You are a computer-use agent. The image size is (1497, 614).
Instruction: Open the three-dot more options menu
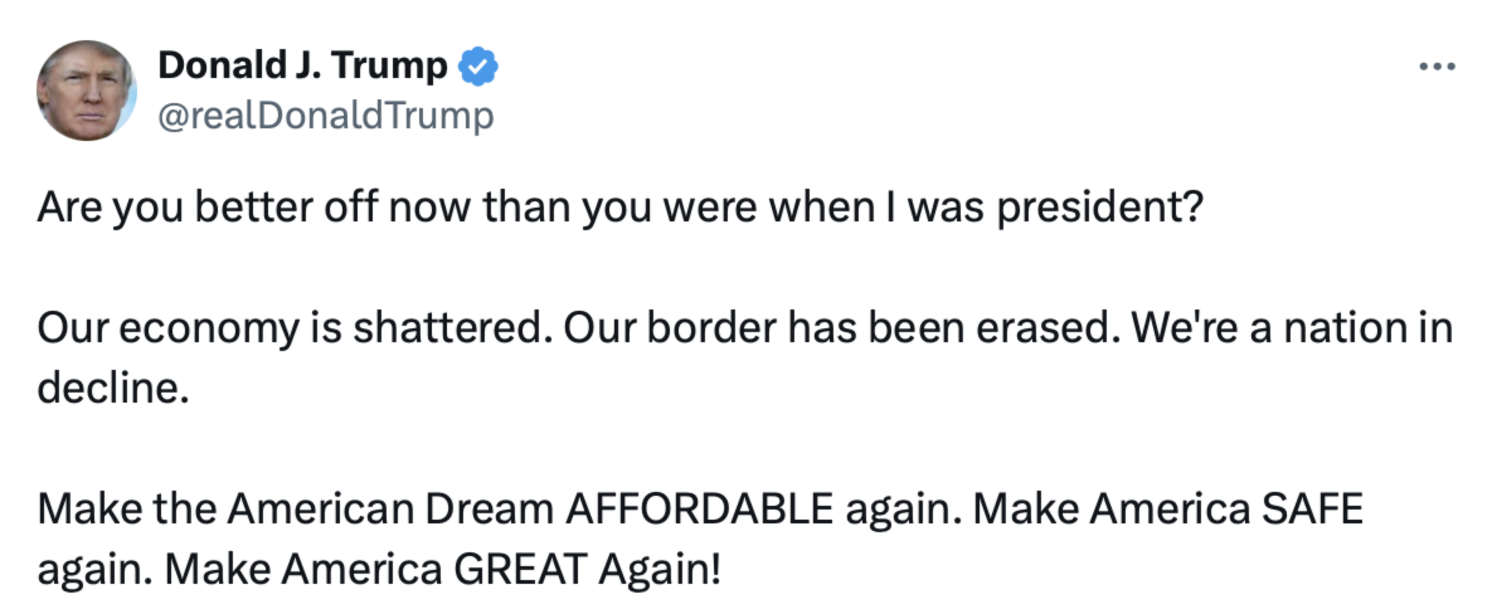(1437, 67)
